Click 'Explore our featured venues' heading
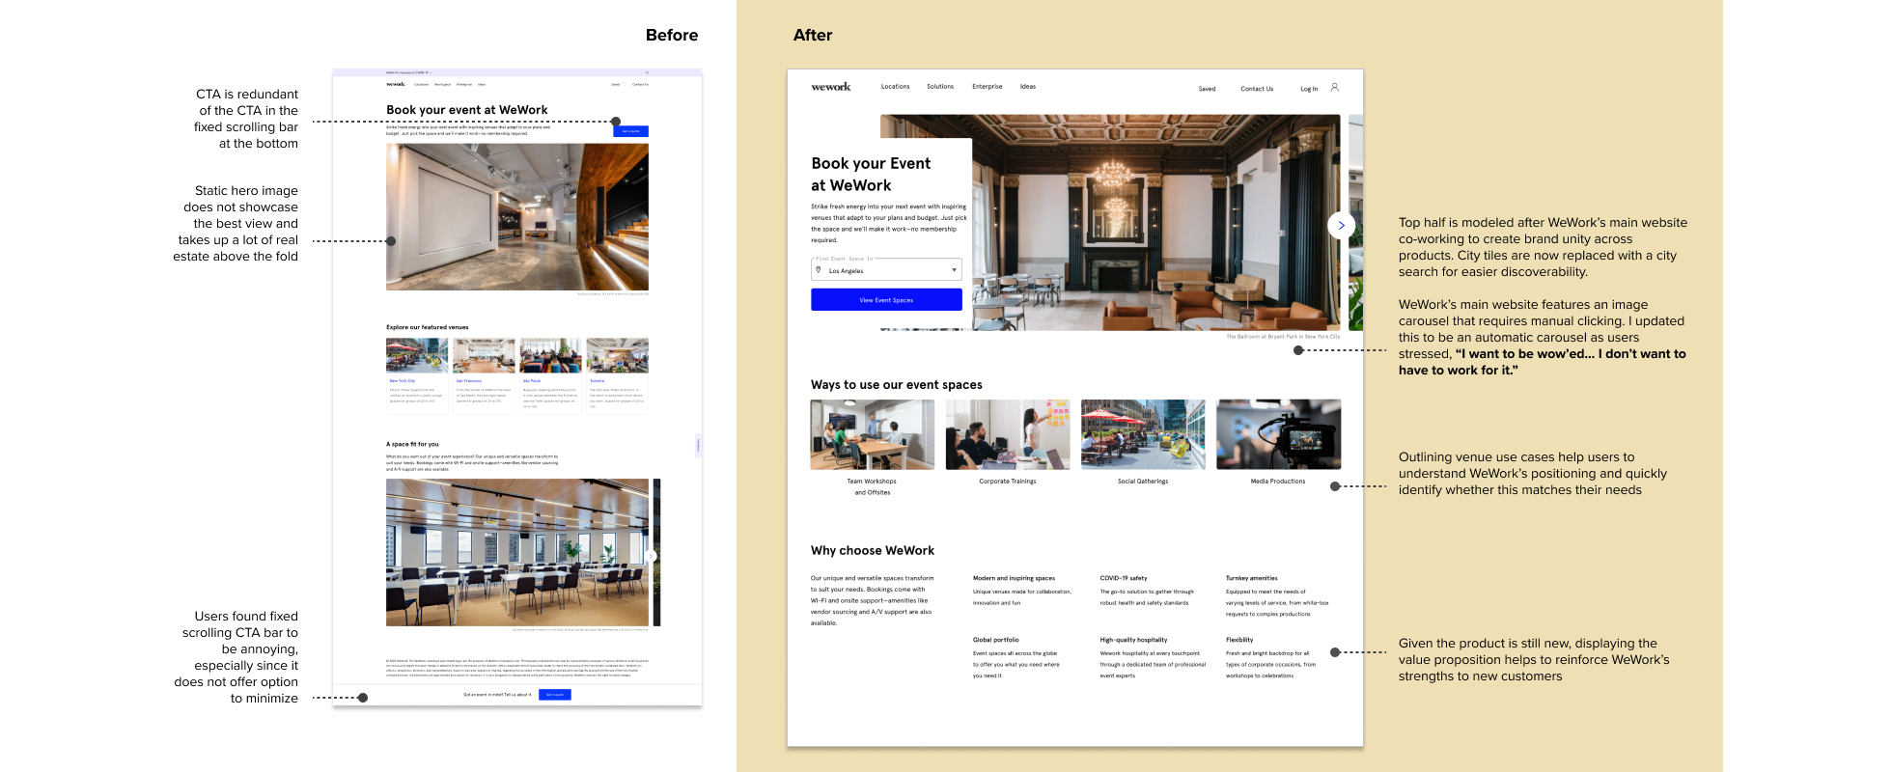 pos(428,327)
